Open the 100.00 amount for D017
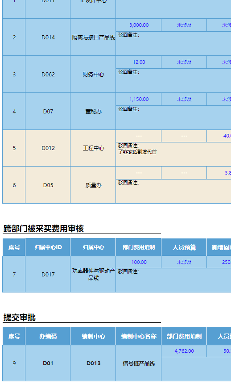 click(139, 262)
